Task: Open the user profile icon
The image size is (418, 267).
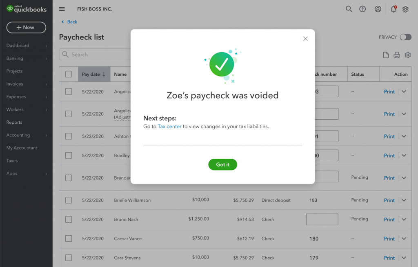Action: [378, 9]
